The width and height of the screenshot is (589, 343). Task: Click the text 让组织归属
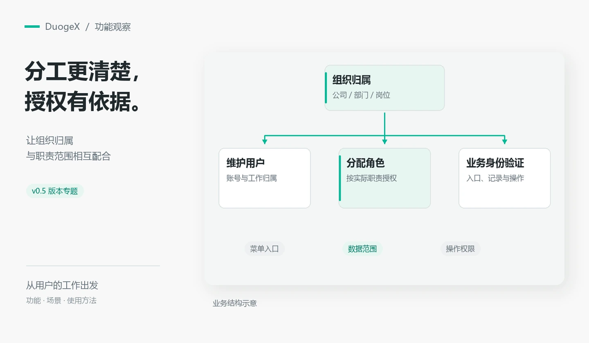click(50, 141)
